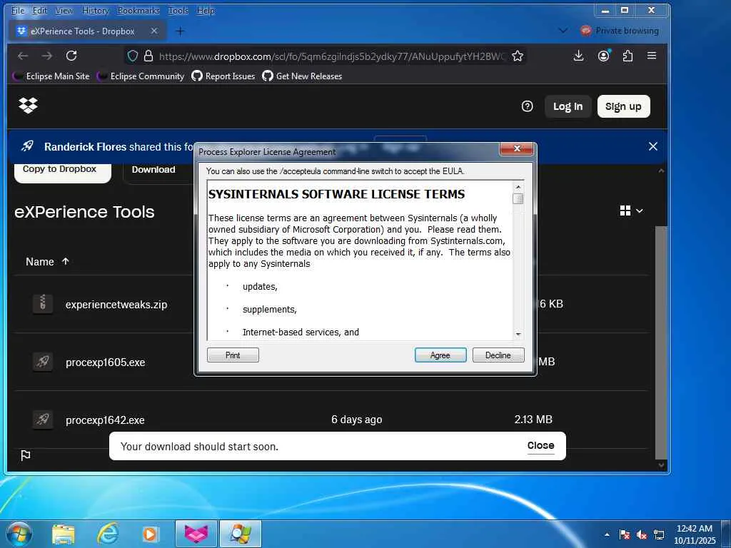The height and width of the screenshot is (548, 731).
Task: Click the Dropbox page vertical scrollbar
Action: [661, 342]
